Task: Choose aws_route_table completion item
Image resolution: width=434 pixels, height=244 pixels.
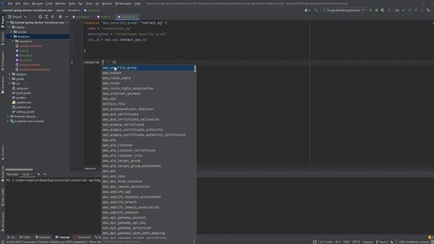Action: pyautogui.click(x=148, y=78)
